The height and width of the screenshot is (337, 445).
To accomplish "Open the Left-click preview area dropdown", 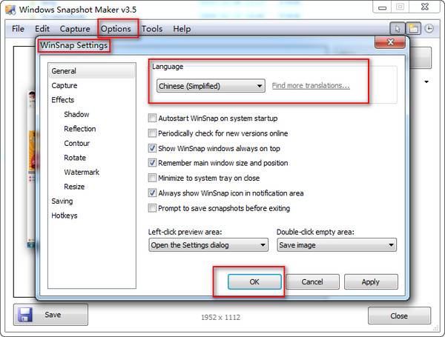I will pyautogui.click(x=208, y=245).
